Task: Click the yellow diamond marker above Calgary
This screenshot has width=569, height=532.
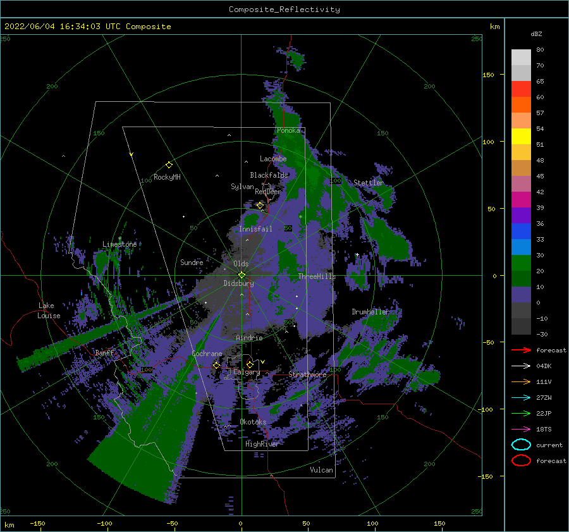Action: coord(250,364)
